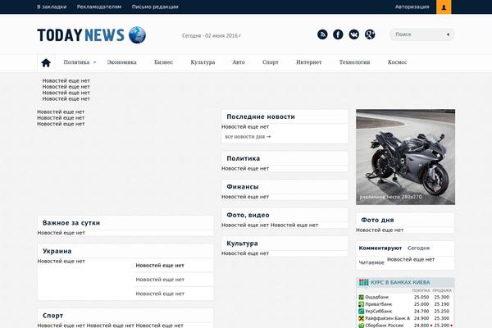
Task: Click the user profile icon in top bar
Action: pos(444,7)
